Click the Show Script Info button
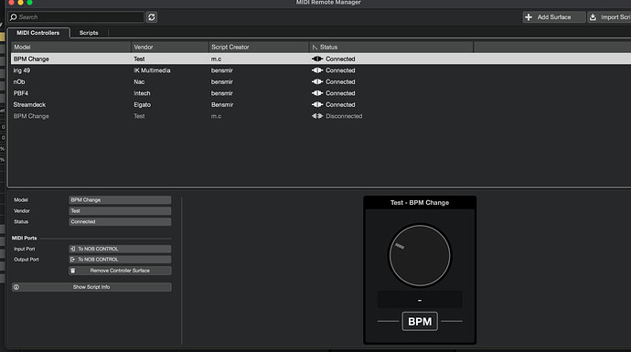The image size is (631, 352). point(91,287)
